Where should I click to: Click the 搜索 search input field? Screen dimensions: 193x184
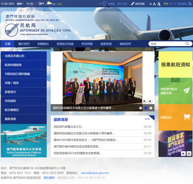[x=167, y=44]
